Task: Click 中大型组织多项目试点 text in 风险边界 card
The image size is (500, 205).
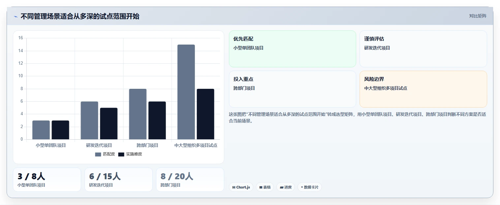Action: [x=386, y=88]
